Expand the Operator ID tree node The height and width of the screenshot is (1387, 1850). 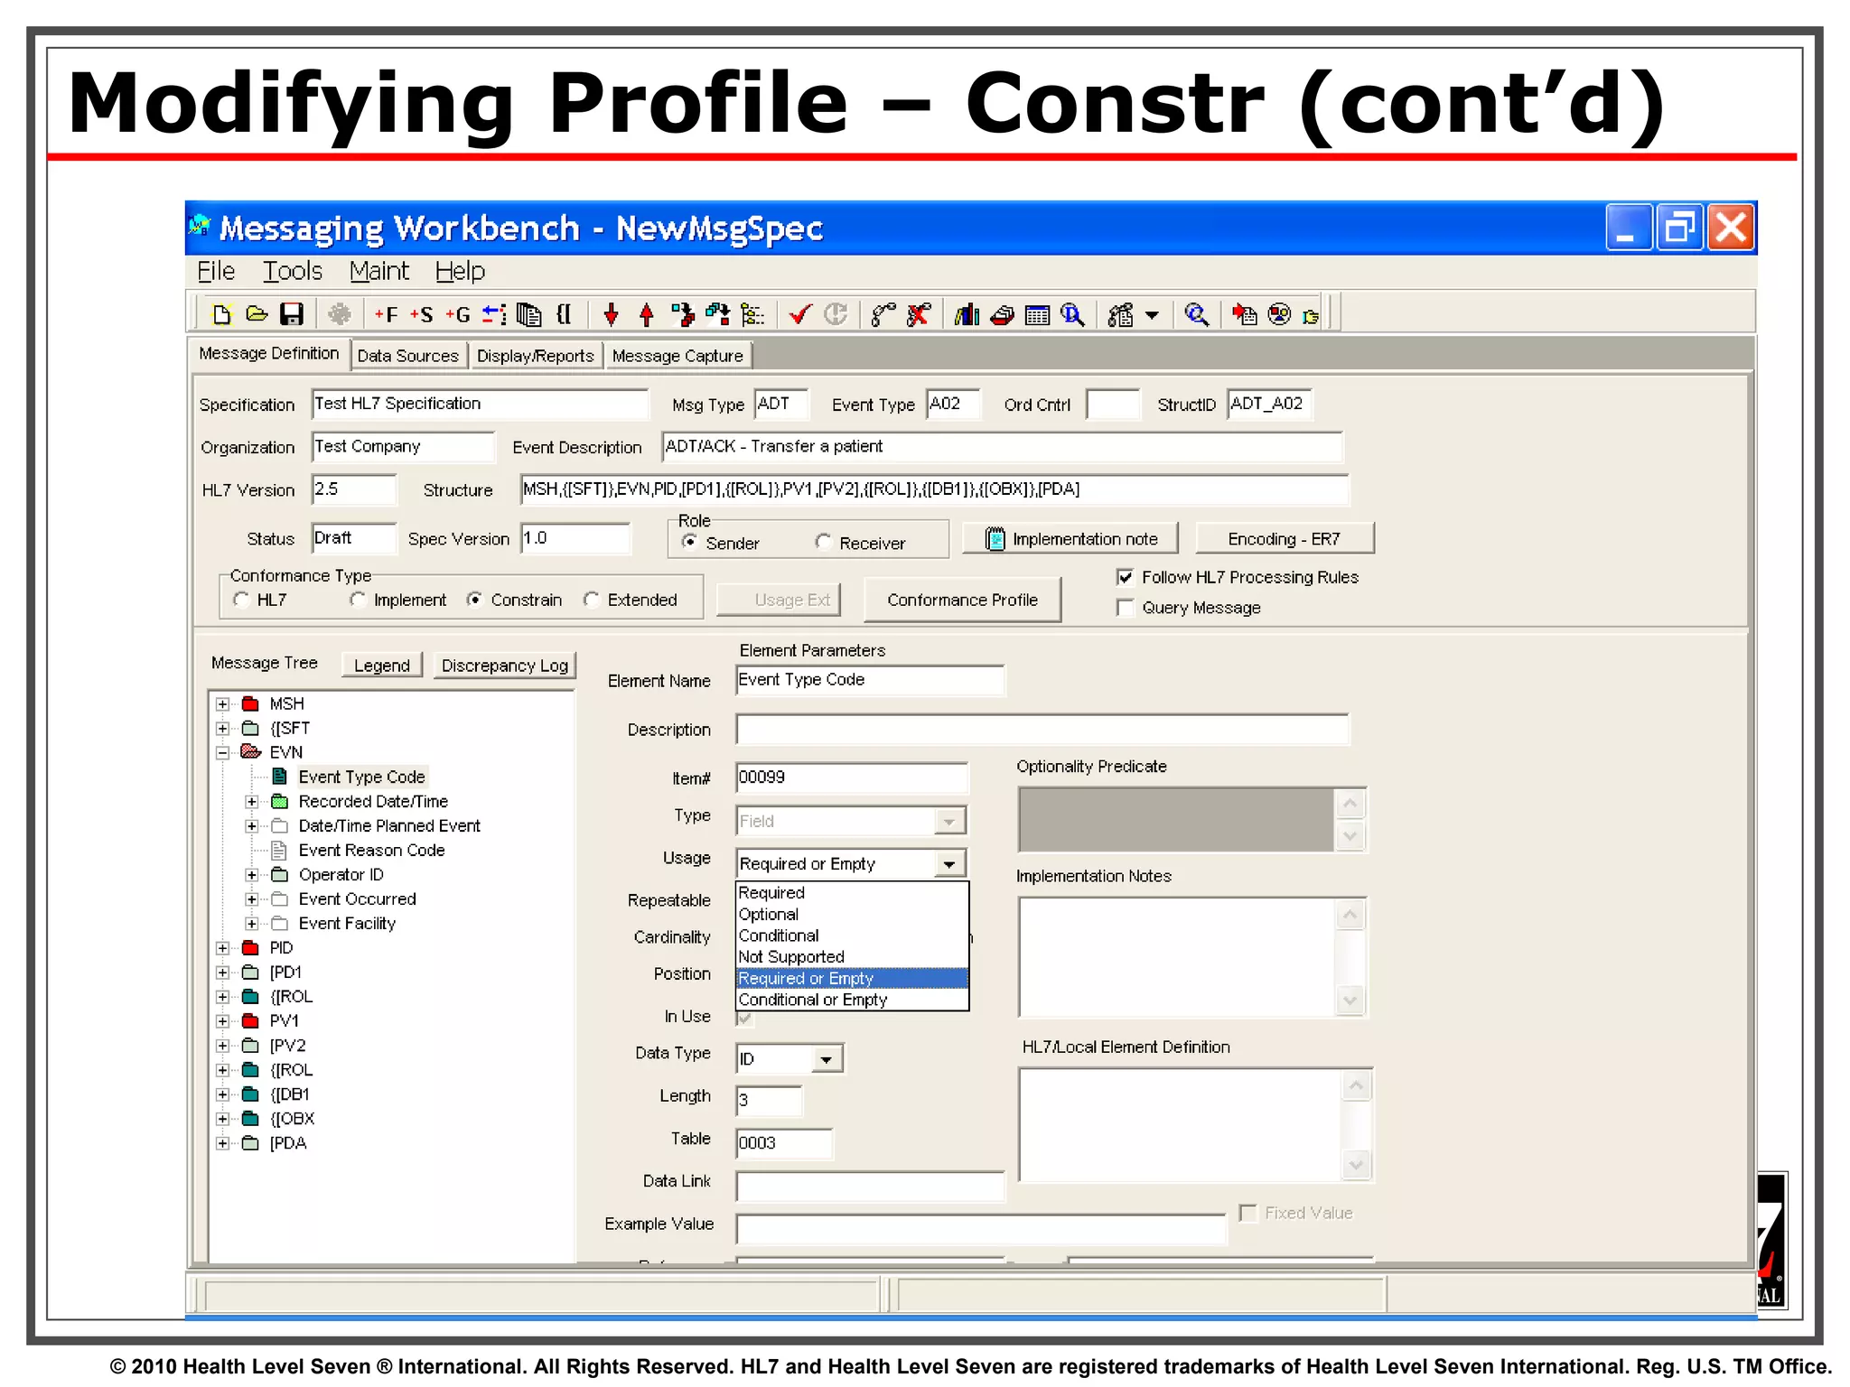[x=252, y=874]
